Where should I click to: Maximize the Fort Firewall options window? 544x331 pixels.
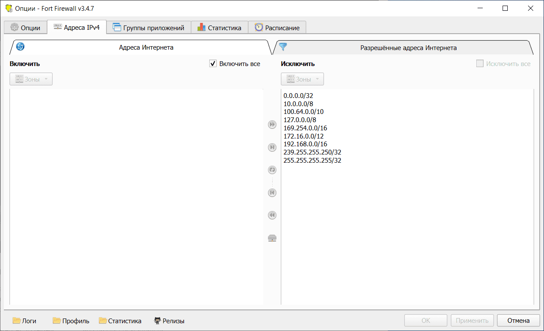point(505,8)
